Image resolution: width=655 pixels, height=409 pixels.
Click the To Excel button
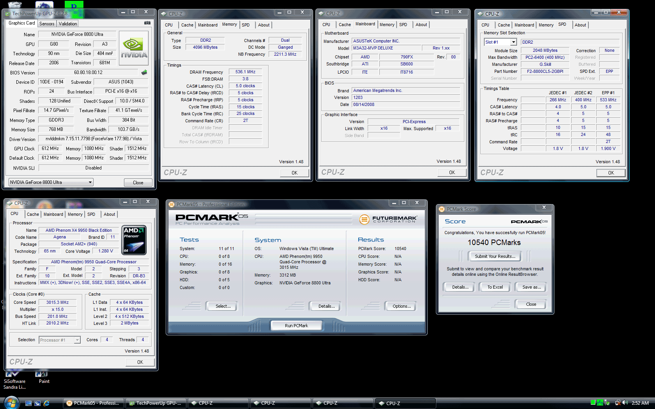pyautogui.click(x=495, y=287)
